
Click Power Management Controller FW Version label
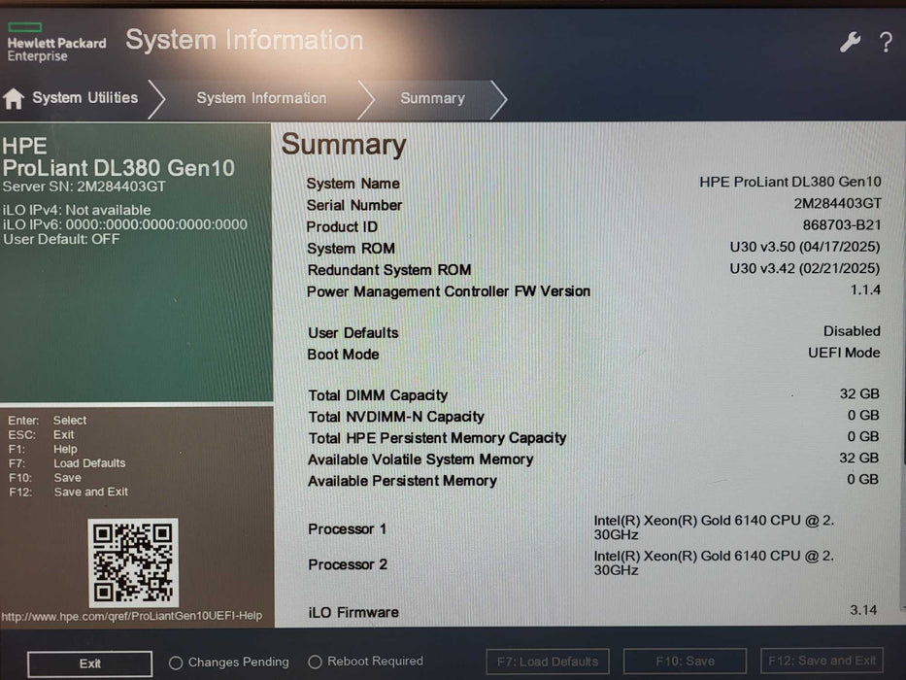449,291
